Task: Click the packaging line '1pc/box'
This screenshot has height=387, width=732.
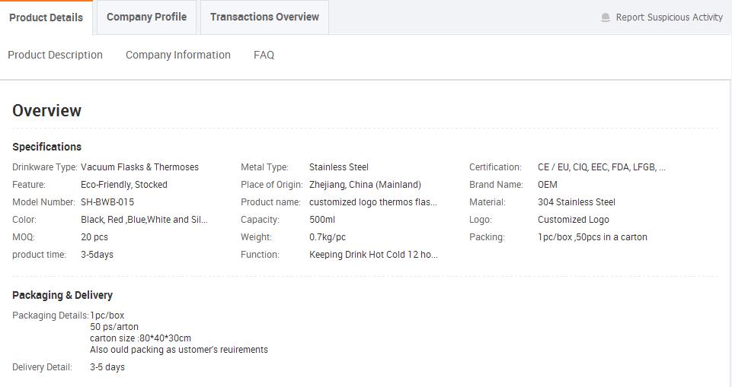Action: pos(107,316)
